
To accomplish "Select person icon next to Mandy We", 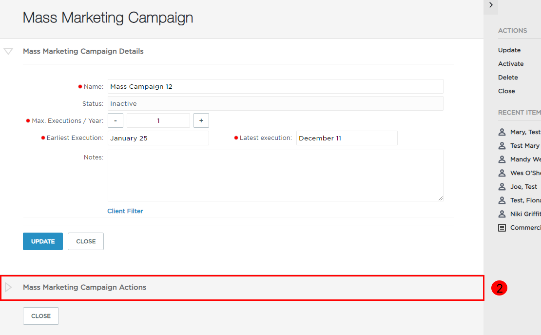I will click(x=502, y=159).
